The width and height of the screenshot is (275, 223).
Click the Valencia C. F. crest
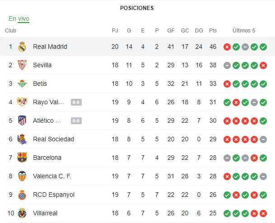click(x=22, y=176)
